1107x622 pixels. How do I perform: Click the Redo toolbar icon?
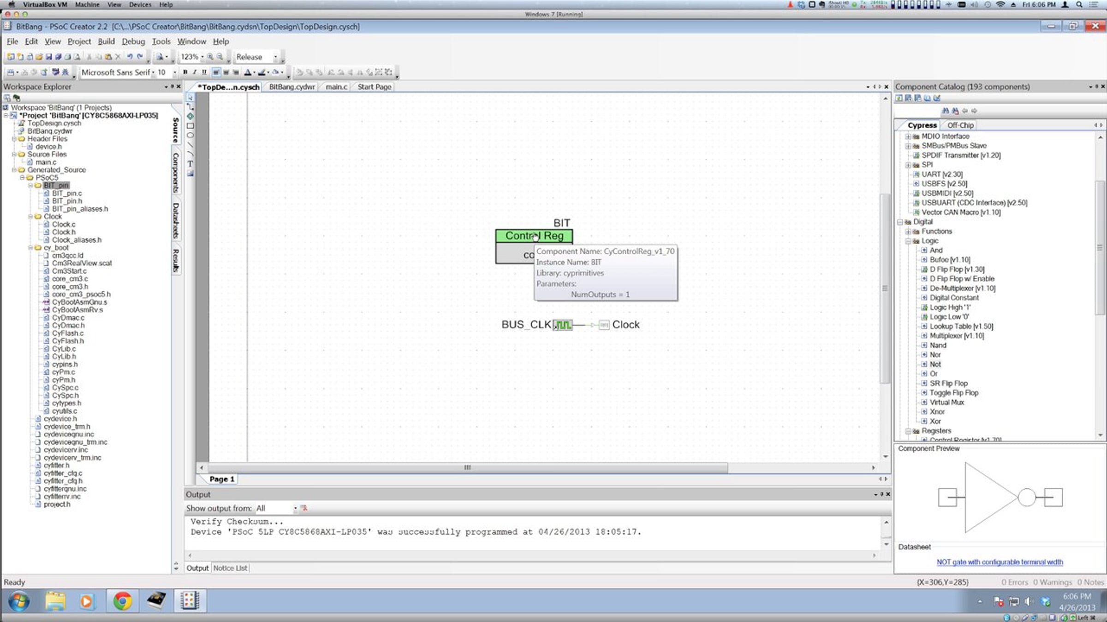point(140,57)
